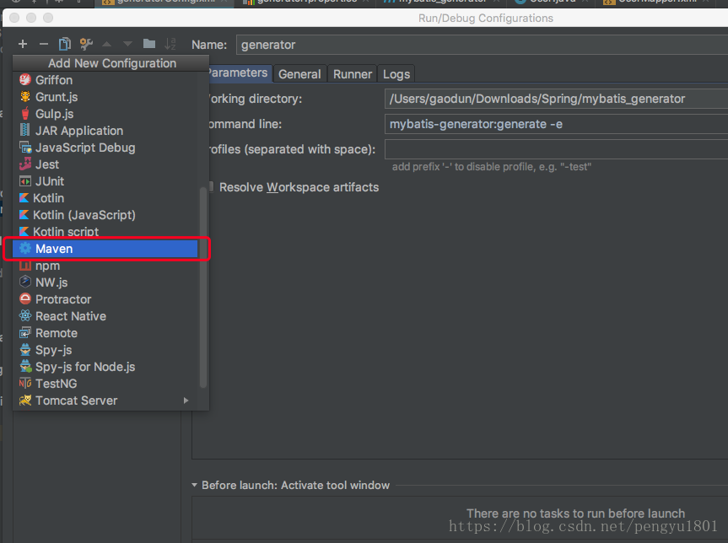Switch to the Runner tab

(353, 74)
